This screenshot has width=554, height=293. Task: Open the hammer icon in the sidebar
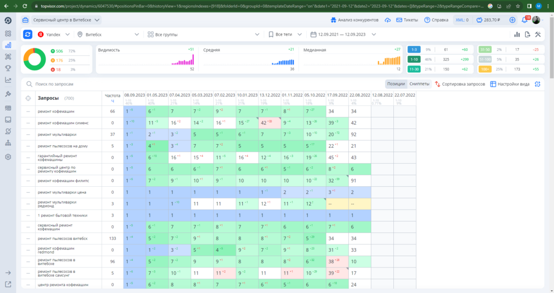(x=8, y=94)
